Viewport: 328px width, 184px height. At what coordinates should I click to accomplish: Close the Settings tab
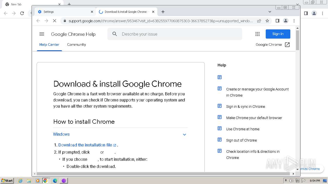tap(92, 12)
